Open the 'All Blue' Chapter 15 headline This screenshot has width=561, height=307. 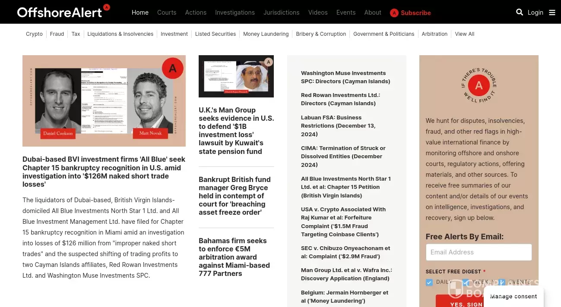point(104,172)
